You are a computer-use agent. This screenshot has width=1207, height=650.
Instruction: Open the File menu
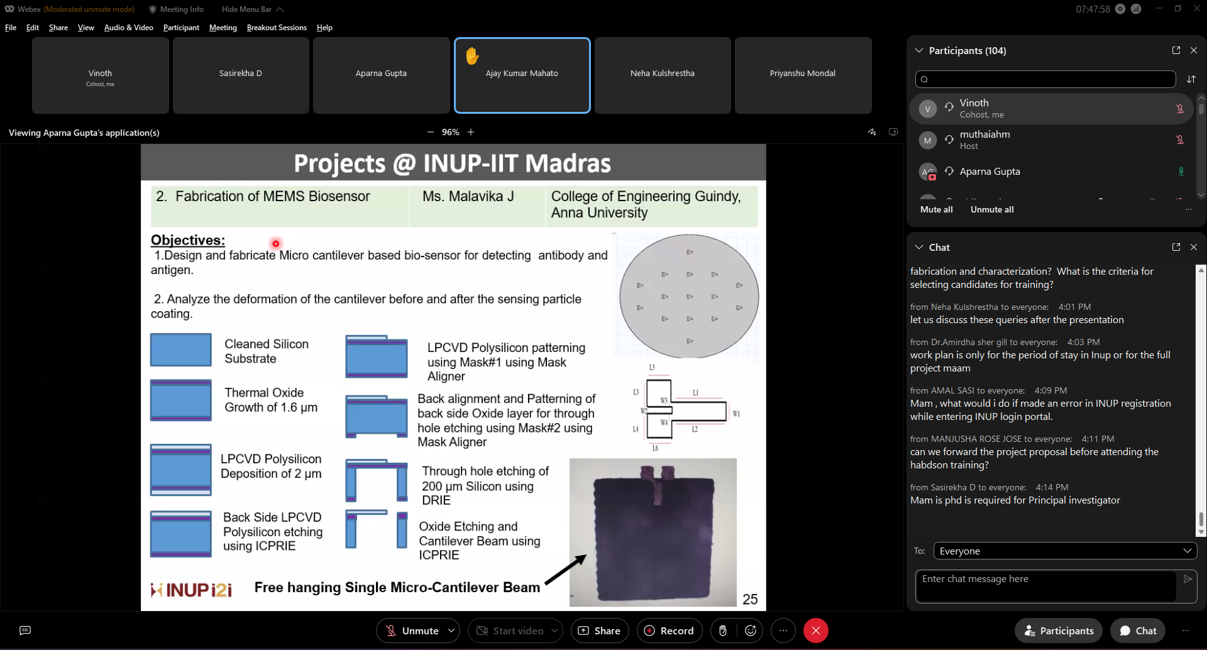click(11, 28)
